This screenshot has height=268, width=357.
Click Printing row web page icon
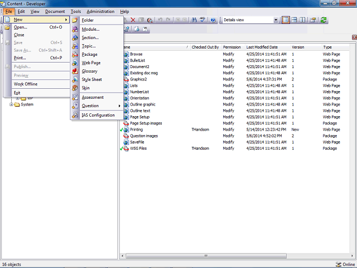click(126, 130)
